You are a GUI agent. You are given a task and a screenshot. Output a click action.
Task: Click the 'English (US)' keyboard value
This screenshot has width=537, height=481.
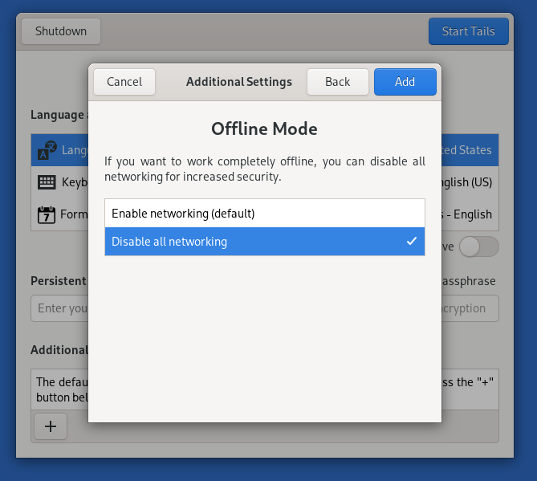coord(467,182)
